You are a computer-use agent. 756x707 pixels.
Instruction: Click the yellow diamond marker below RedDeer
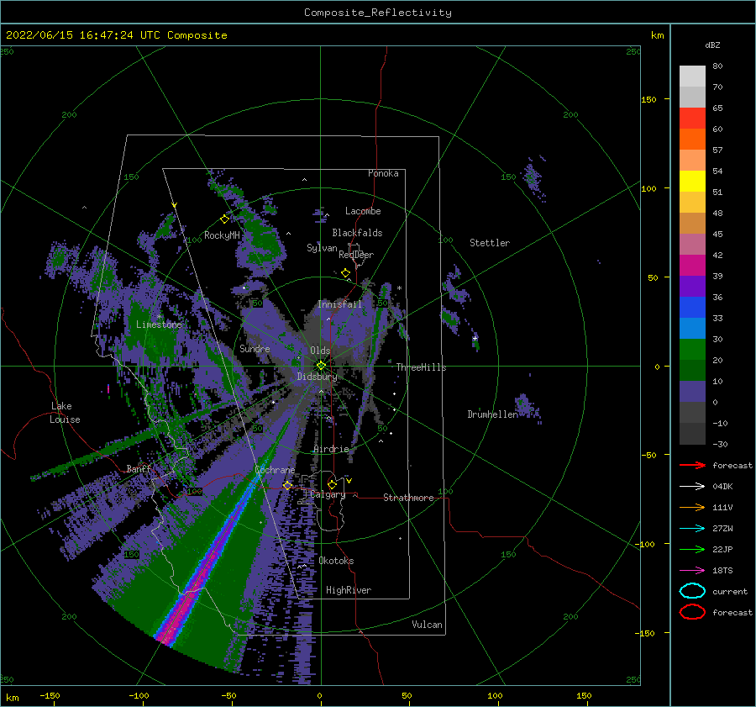tap(345, 272)
